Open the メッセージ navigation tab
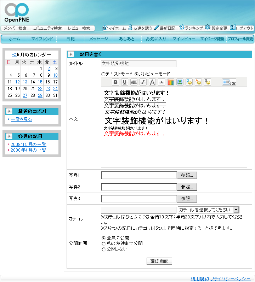Viewport: 255px width, 282px height. pyautogui.click(x=98, y=39)
